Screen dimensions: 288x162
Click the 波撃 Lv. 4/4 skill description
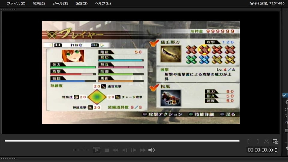(x=198, y=74)
